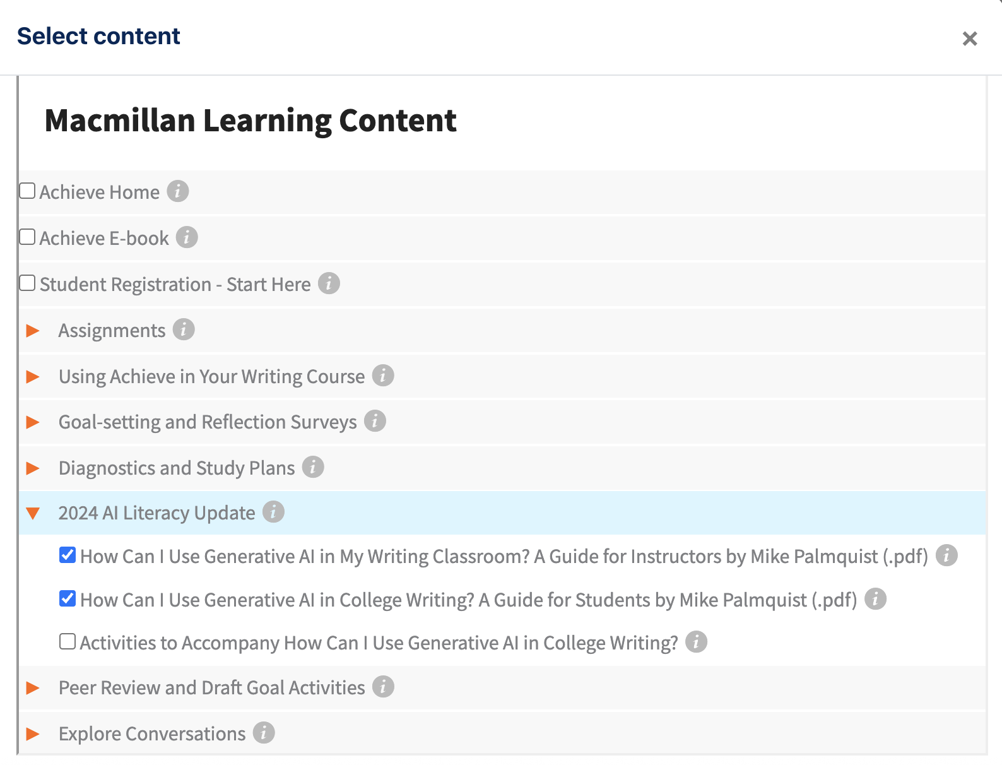This screenshot has width=1002, height=765.
Task: View info for Diagnostics and Study Plans
Action: point(313,467)
